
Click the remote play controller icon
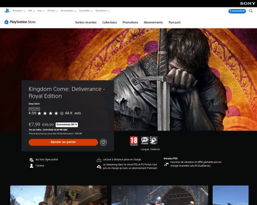[99, 160]
